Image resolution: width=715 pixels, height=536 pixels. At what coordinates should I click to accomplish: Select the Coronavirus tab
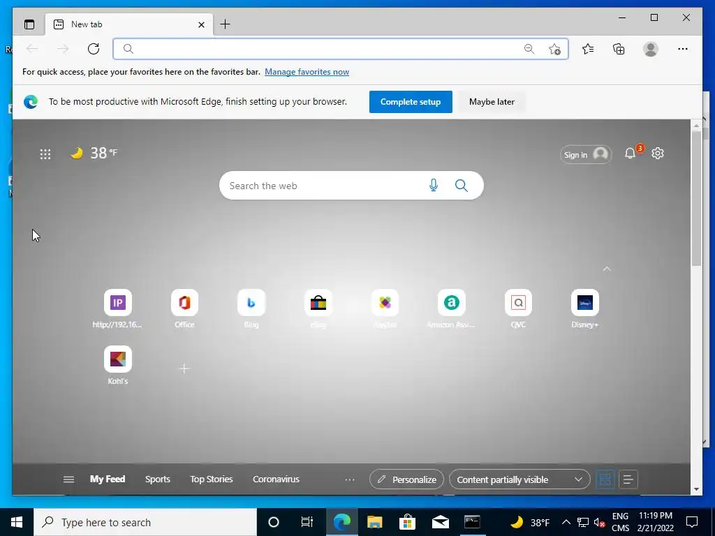[276, 479]
